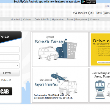The height and width of the screenshot is (110, 110).
Task: Select Mumbai city
Action: 15,20
